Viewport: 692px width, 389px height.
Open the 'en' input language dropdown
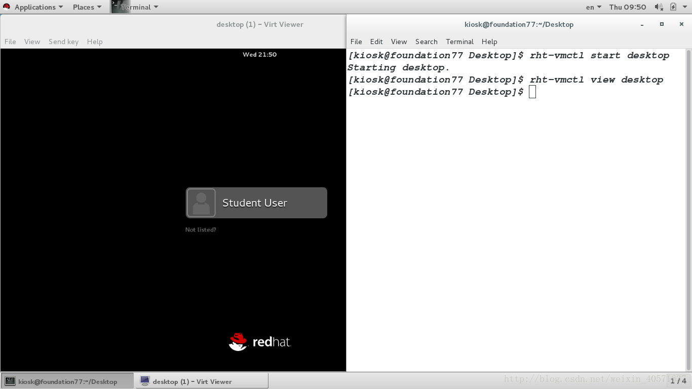coord(593,7)
